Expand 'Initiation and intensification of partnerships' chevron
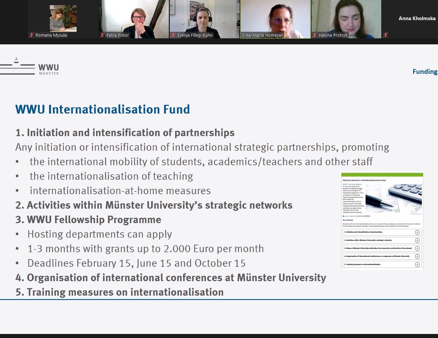This screenshot has width=438, height=338. 417,232
